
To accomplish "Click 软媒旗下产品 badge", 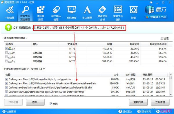I will [156, 17].
